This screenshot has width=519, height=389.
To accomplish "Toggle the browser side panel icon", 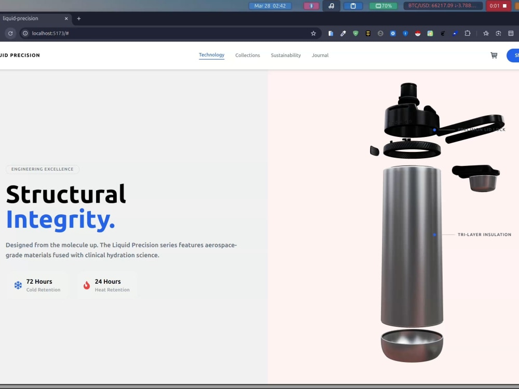I will [x=511, y=33].
